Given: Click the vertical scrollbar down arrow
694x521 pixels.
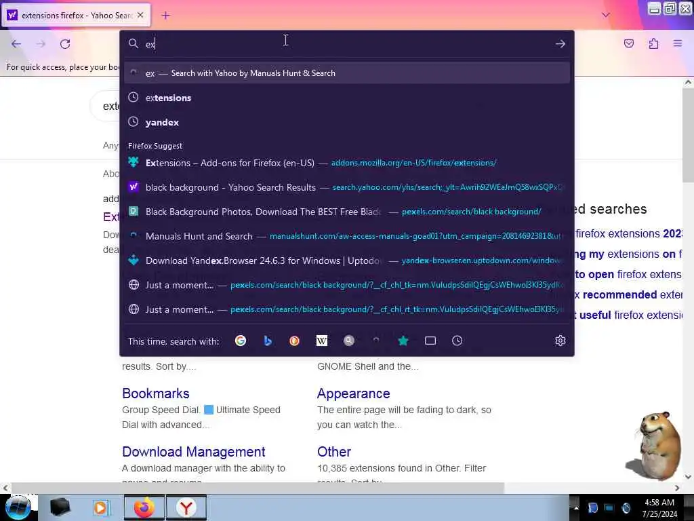Looking at the screenshot, I should pyautogui.click(x=688, y=477).
